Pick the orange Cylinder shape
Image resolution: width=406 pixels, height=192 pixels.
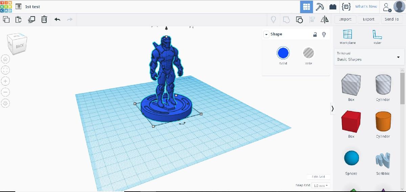(x=383, y=121)
